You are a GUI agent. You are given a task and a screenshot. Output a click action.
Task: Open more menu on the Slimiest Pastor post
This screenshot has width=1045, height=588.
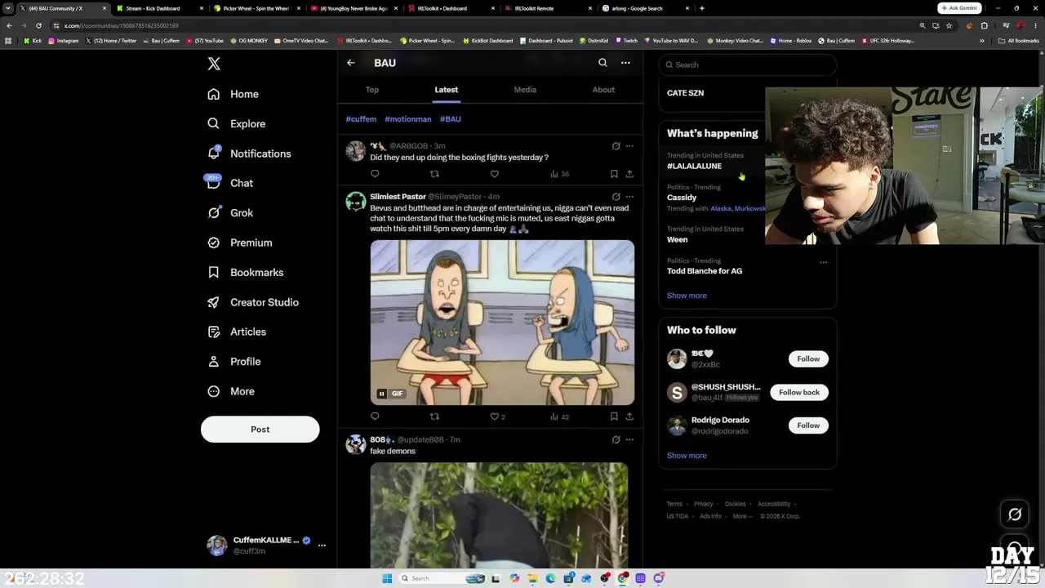629,197
